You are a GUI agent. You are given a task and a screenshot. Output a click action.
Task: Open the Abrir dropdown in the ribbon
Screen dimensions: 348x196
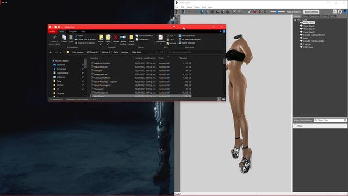(x=171, y=36)
